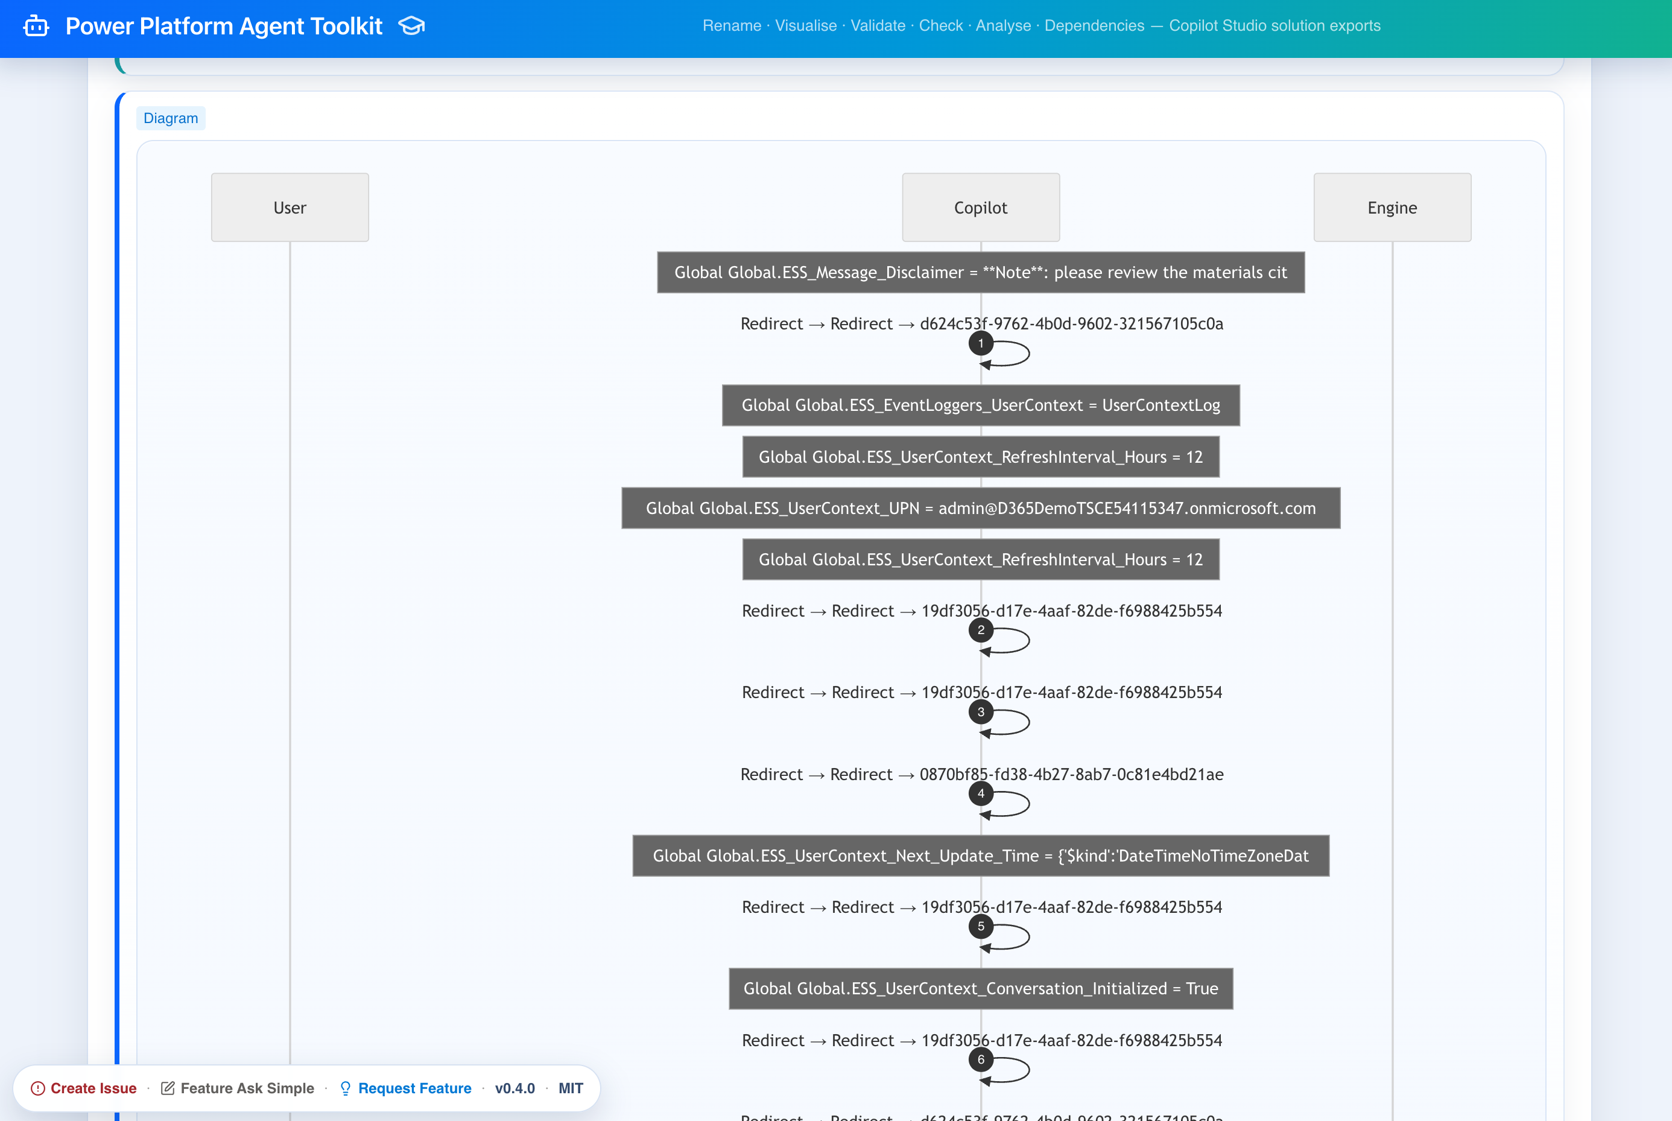
Task: Open the MIT license link
Action: tap(570, 1088)
